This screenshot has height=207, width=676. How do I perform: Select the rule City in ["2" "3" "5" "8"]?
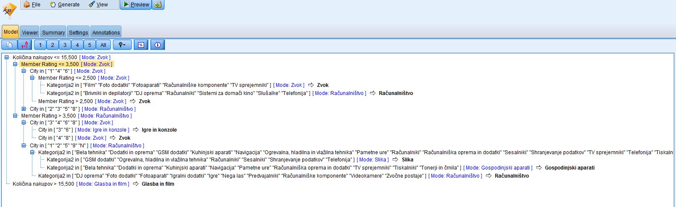tap(83, 109)
